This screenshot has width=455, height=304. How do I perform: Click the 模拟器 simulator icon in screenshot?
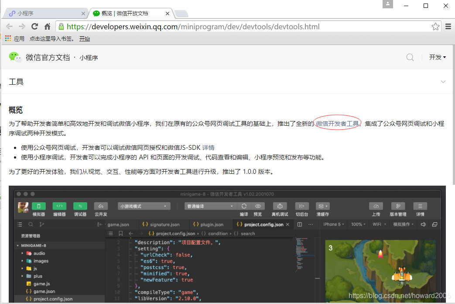[38, 206]
